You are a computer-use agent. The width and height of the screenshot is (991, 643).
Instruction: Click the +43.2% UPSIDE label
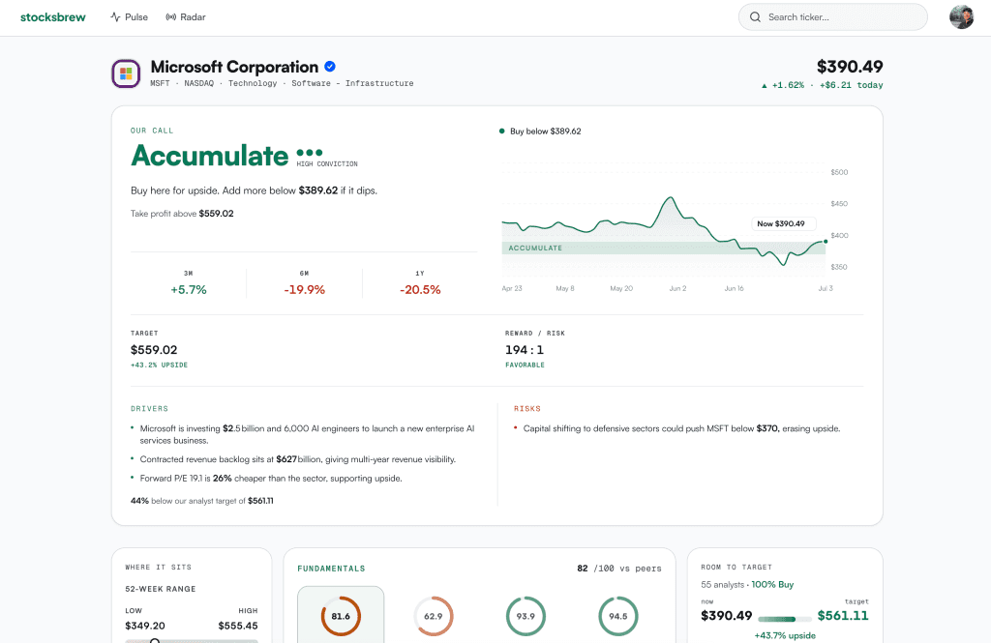(160, 365)
